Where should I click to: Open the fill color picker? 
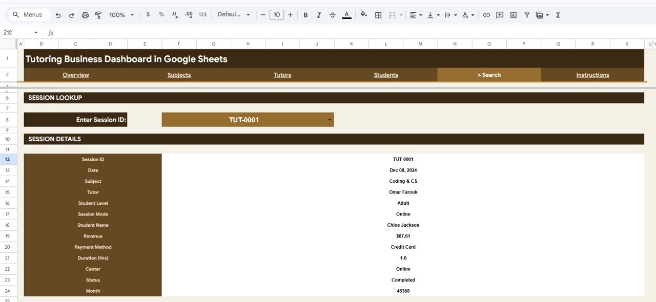pos(364,15)
